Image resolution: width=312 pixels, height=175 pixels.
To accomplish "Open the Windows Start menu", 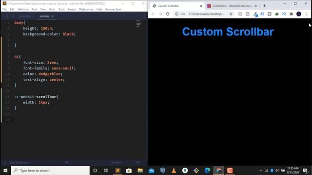I will 5,171.
